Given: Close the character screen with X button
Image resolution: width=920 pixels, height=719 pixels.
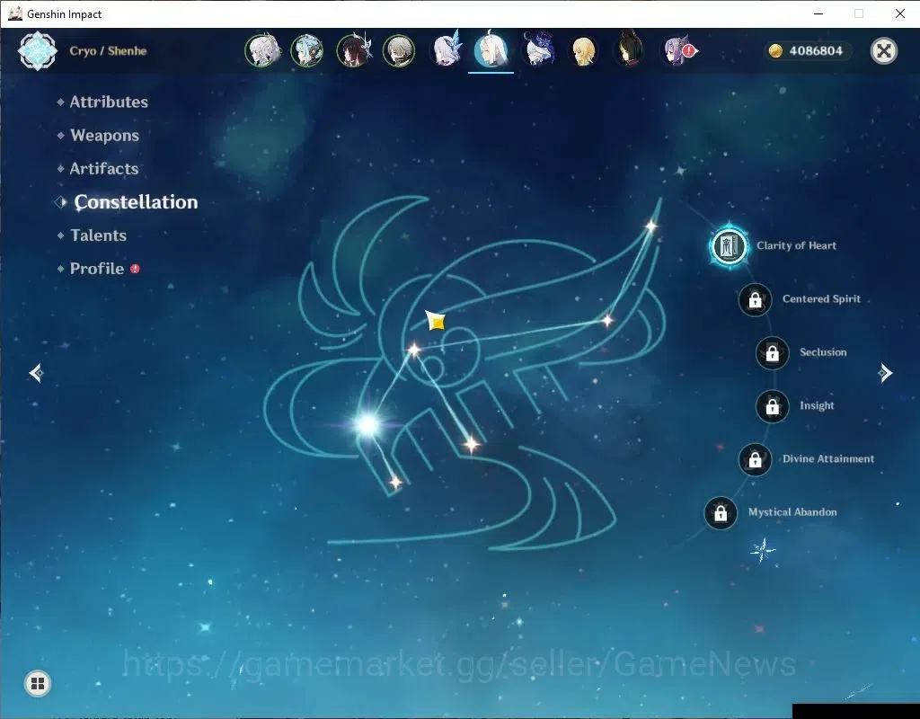Looking at the screenshot, I should (x=884, y=51).
